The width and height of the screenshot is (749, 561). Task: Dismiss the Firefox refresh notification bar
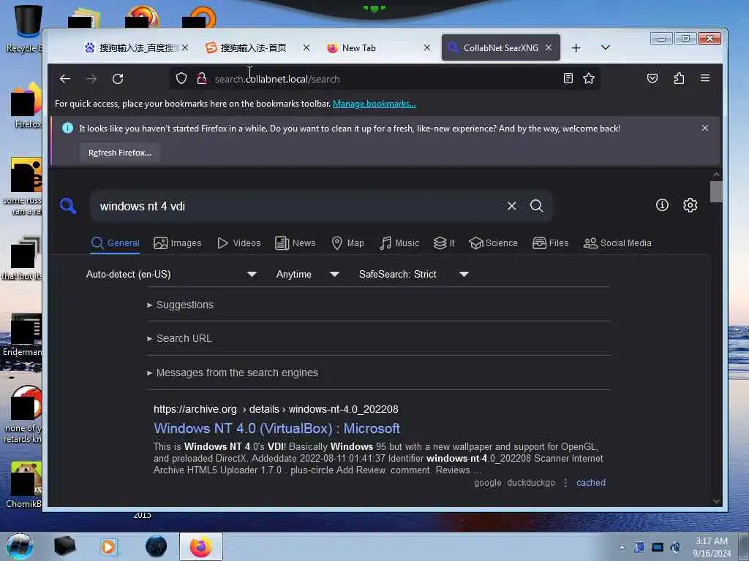[705, 128]
